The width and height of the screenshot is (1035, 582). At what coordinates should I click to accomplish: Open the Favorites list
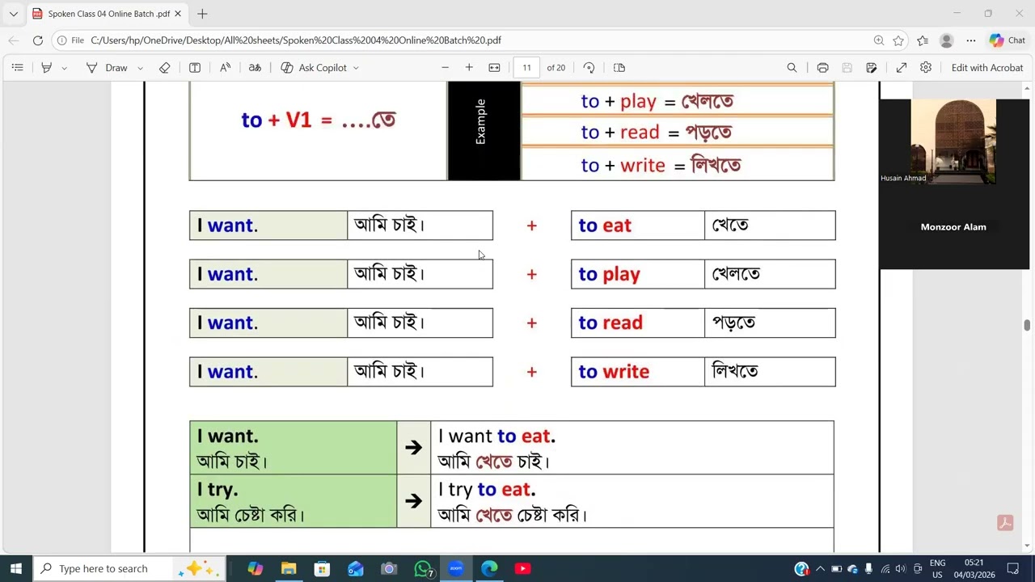[923, 40]
